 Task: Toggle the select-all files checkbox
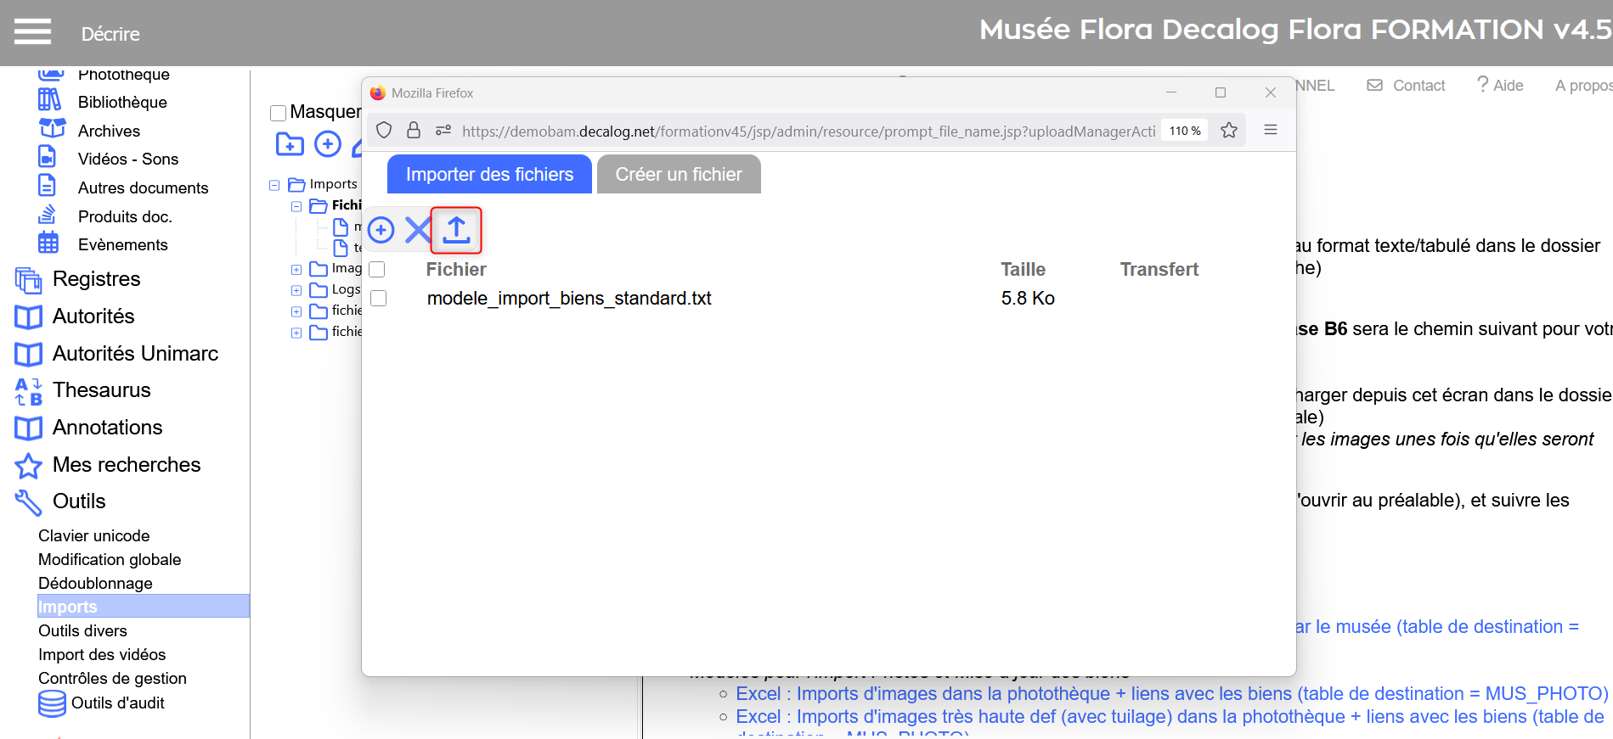(x=378, y=270)
